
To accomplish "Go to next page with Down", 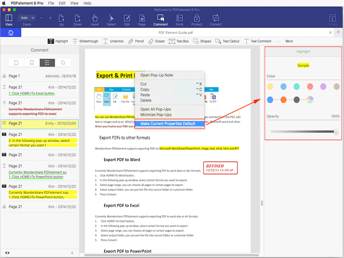I will pyautogui.click(x=77, y=20).
